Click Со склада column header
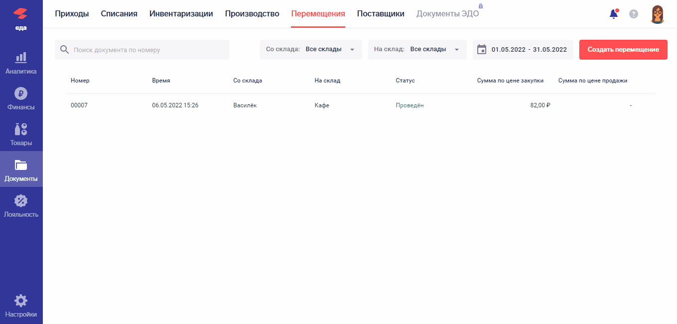This screenshot has width=677, height=324. pos(248,81)
